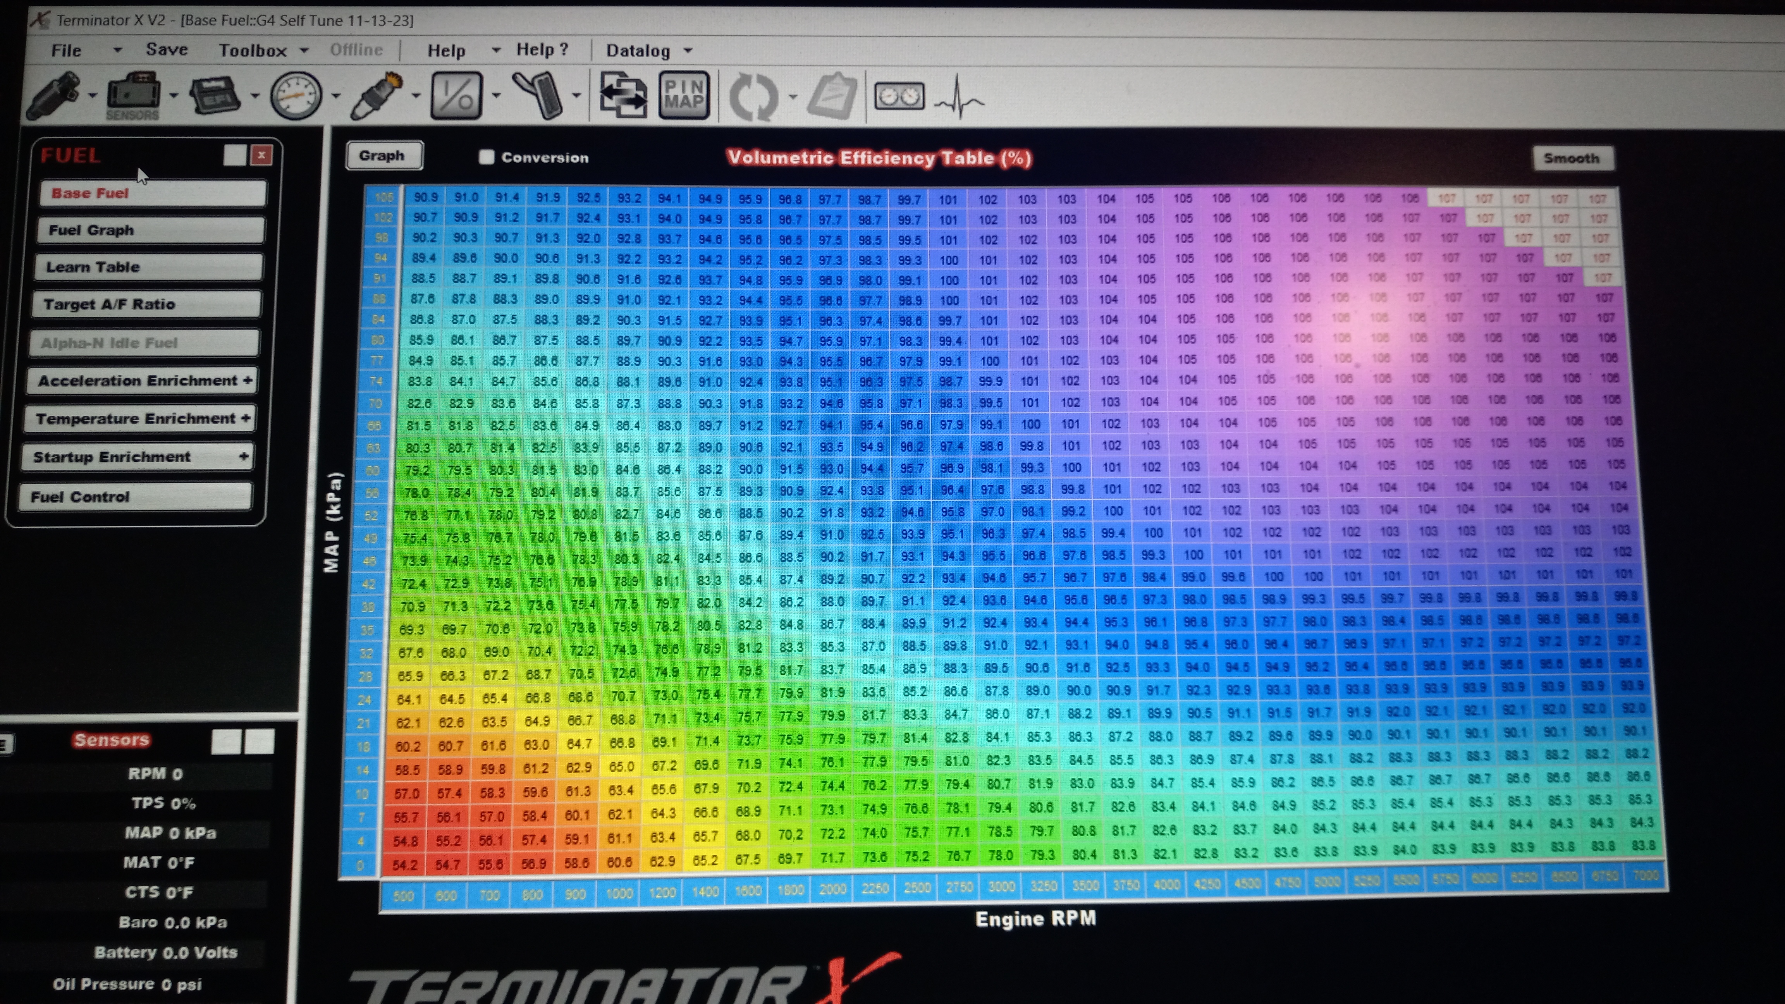The width and height of the screenshot is (1785, 1004).
Task: Select the 60 kPa MAP row header
Action: pyautogui.click(x=372, y=471)
